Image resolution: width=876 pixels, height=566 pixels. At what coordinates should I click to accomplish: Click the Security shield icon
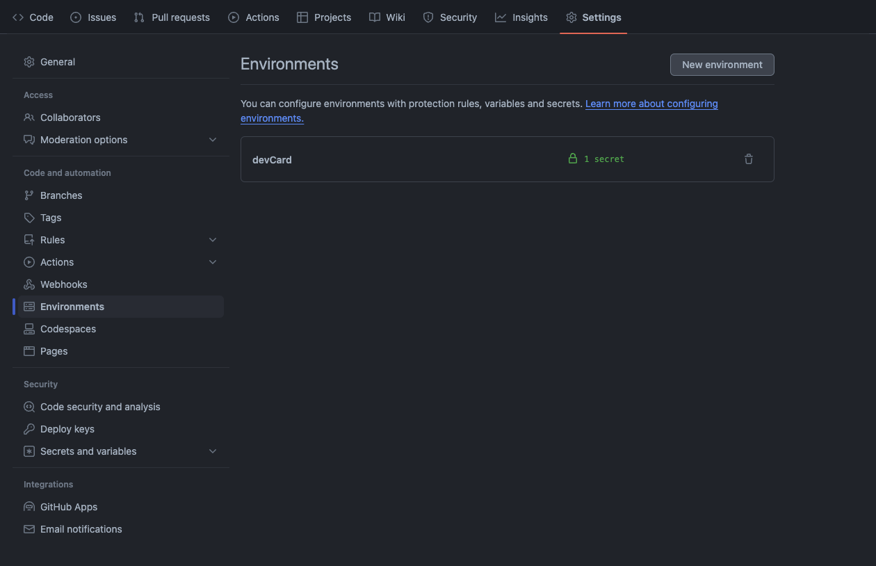pyautogui.click(x=428, y=17)
